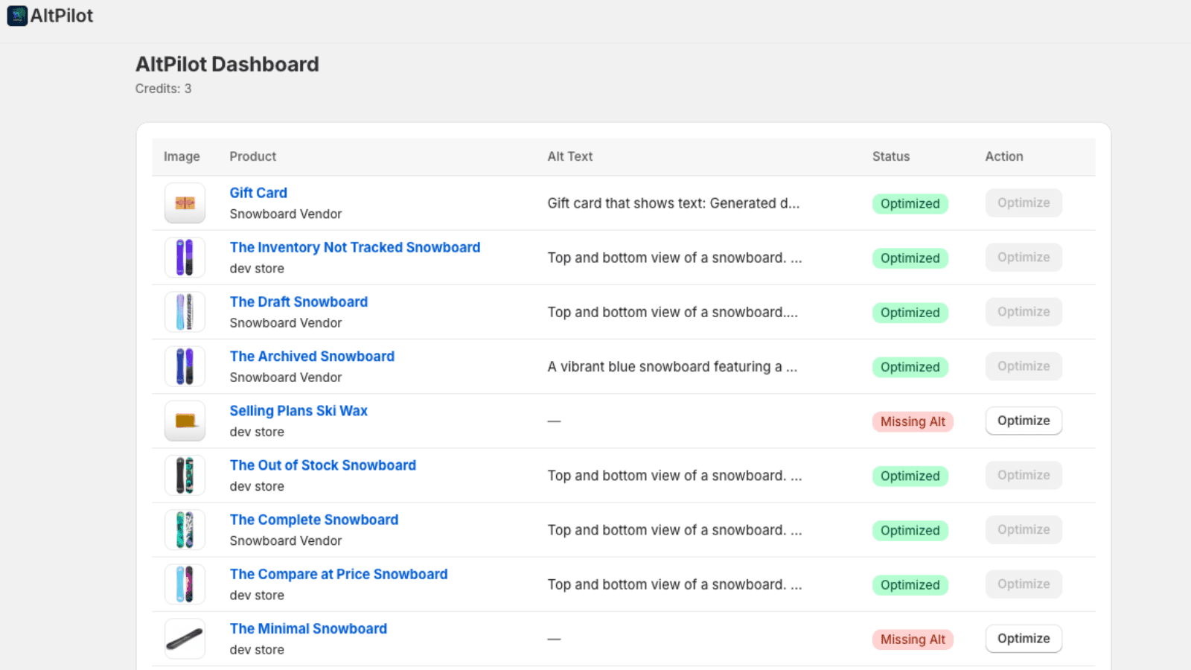Optimize alt text for The Minimal Snowboard
Image resolution: width=1191 pixels, height=670 pixels.
pyautogui.click(x=1023, y=639)
